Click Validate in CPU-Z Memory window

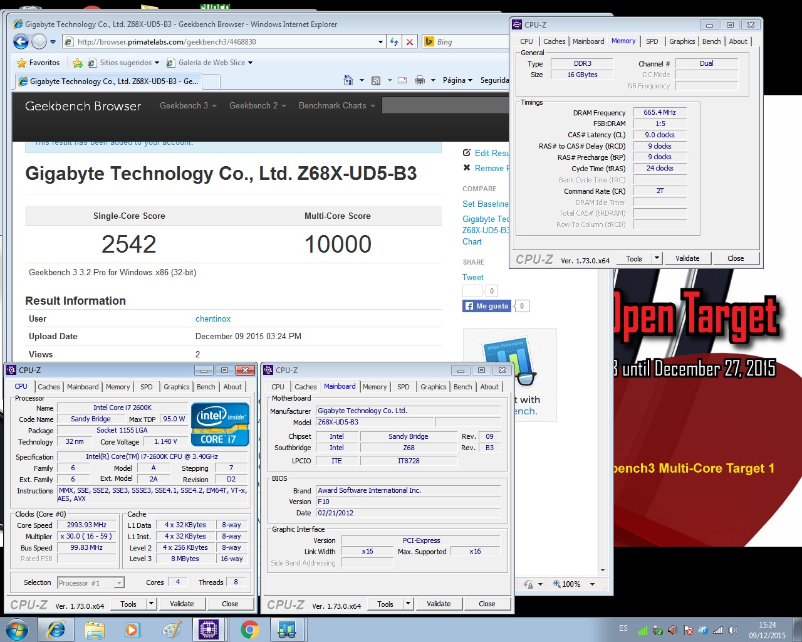point(687,258)
